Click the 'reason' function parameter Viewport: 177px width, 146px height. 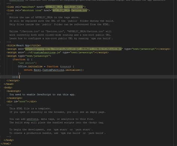click(x=65, y=66)
